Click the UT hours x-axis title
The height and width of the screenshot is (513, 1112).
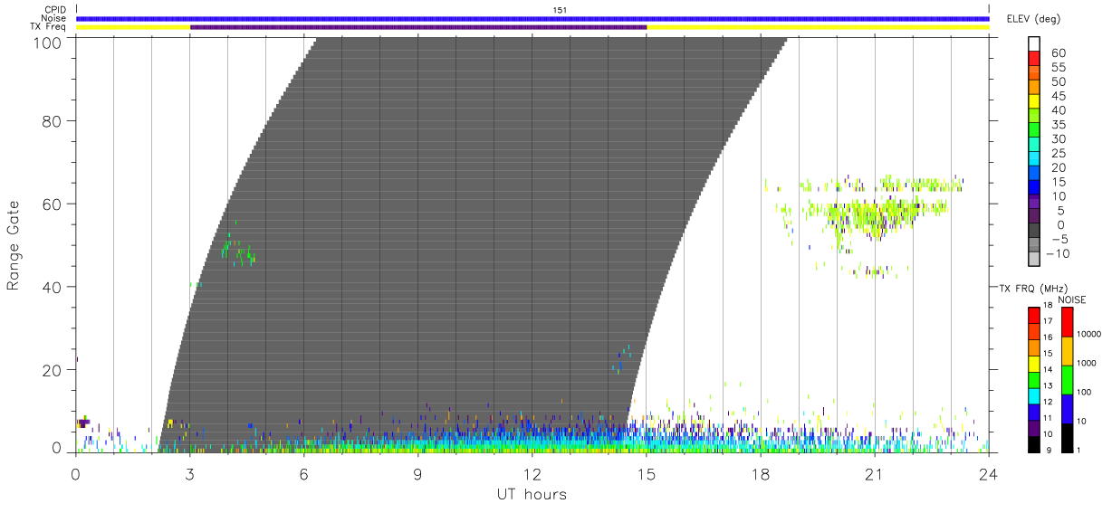click(x=532, y=494)
